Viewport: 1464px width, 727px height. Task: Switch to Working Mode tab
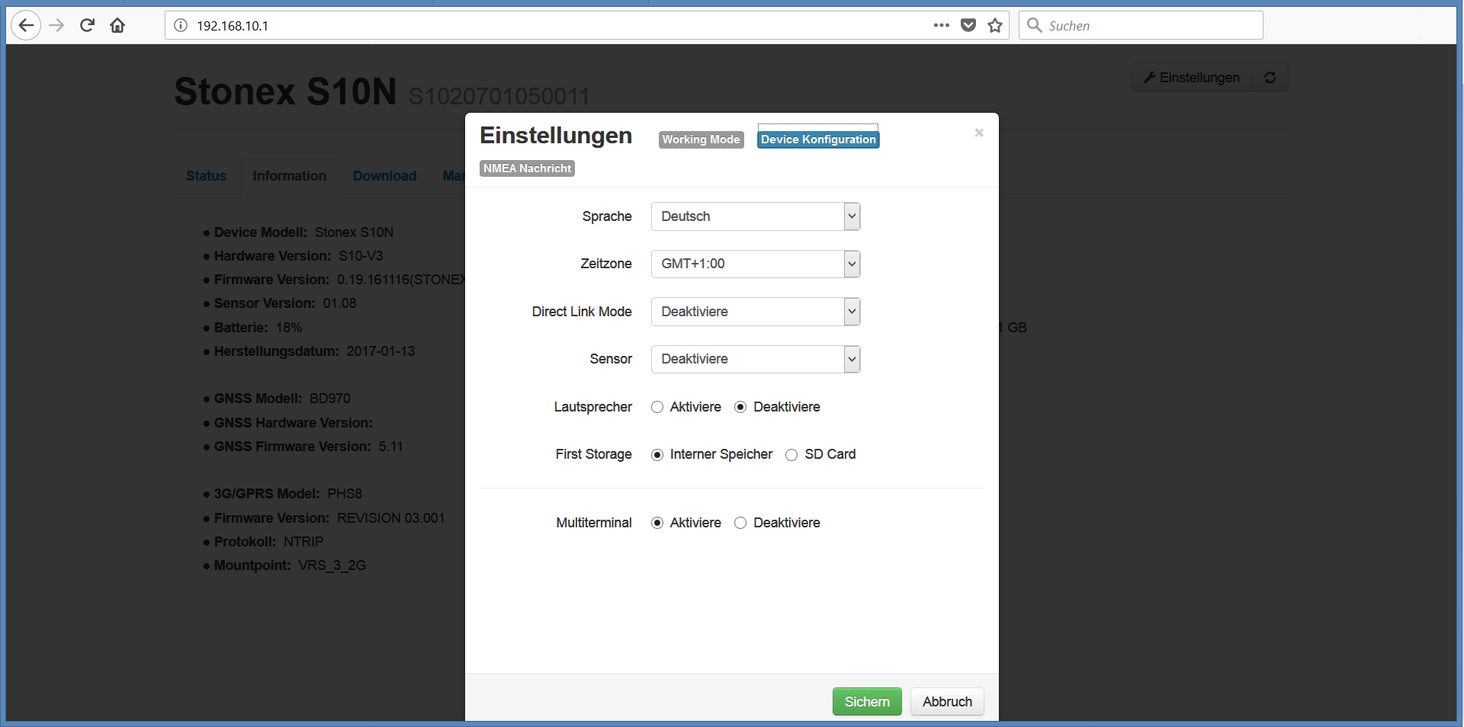(x=701, y=139)
